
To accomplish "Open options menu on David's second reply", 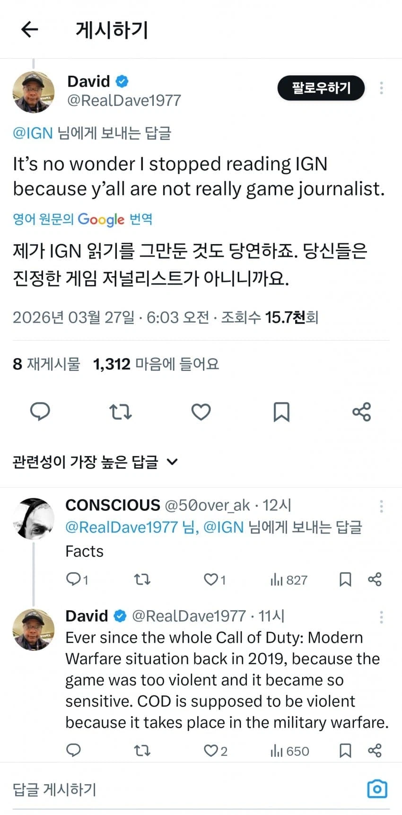I will pyautogui.click(x=381, y=617).
